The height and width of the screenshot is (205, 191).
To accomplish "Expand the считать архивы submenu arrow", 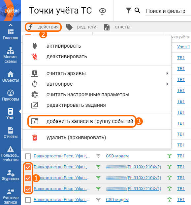I will point(167,73).
